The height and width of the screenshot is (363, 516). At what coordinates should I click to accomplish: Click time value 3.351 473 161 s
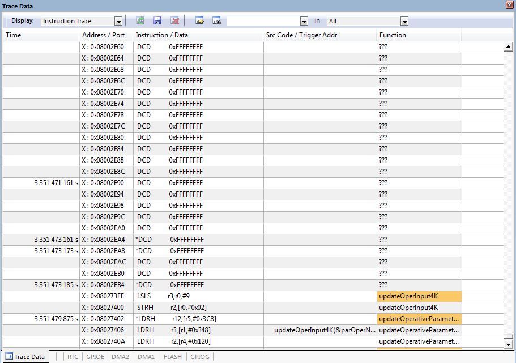pyautogui.click(x=56, y=239)
